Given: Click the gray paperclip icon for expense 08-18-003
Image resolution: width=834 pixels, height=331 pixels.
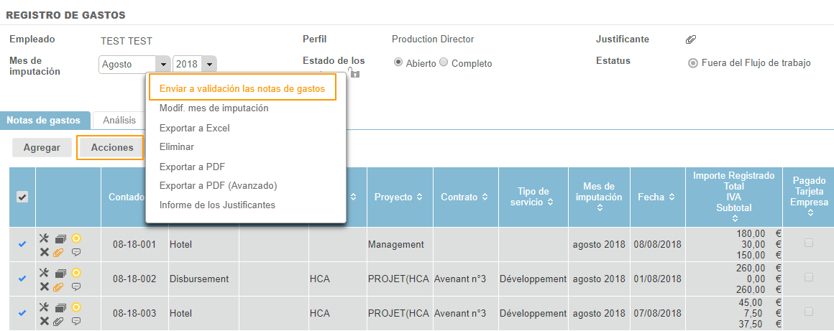Looking at the screenshot, I should pyautogui.click(x=60, y=321).
